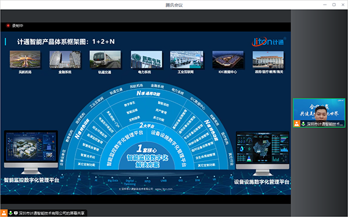Click the 智能监控数字化 解决方案 center text
The width and height of the screenshot is (348, 217).
pos(147,161)
